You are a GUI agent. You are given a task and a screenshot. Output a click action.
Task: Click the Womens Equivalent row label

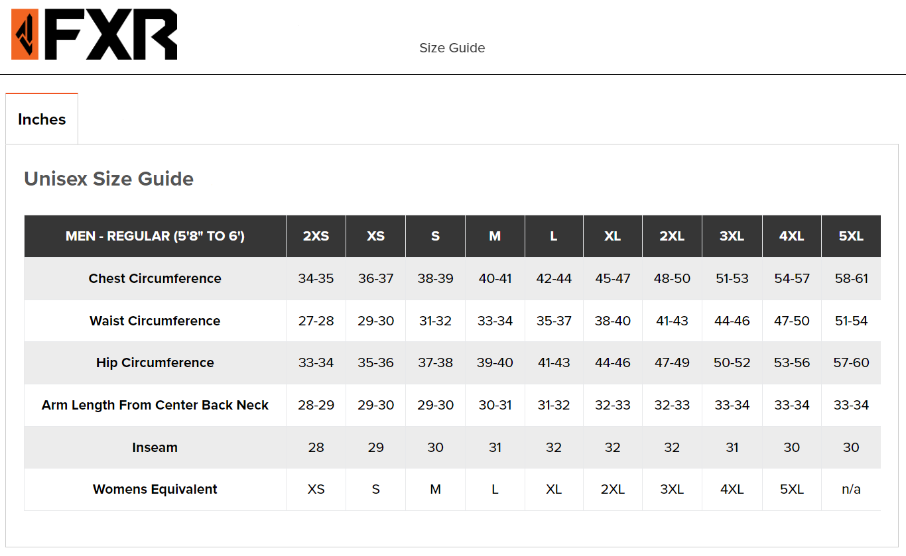point(155,489)
